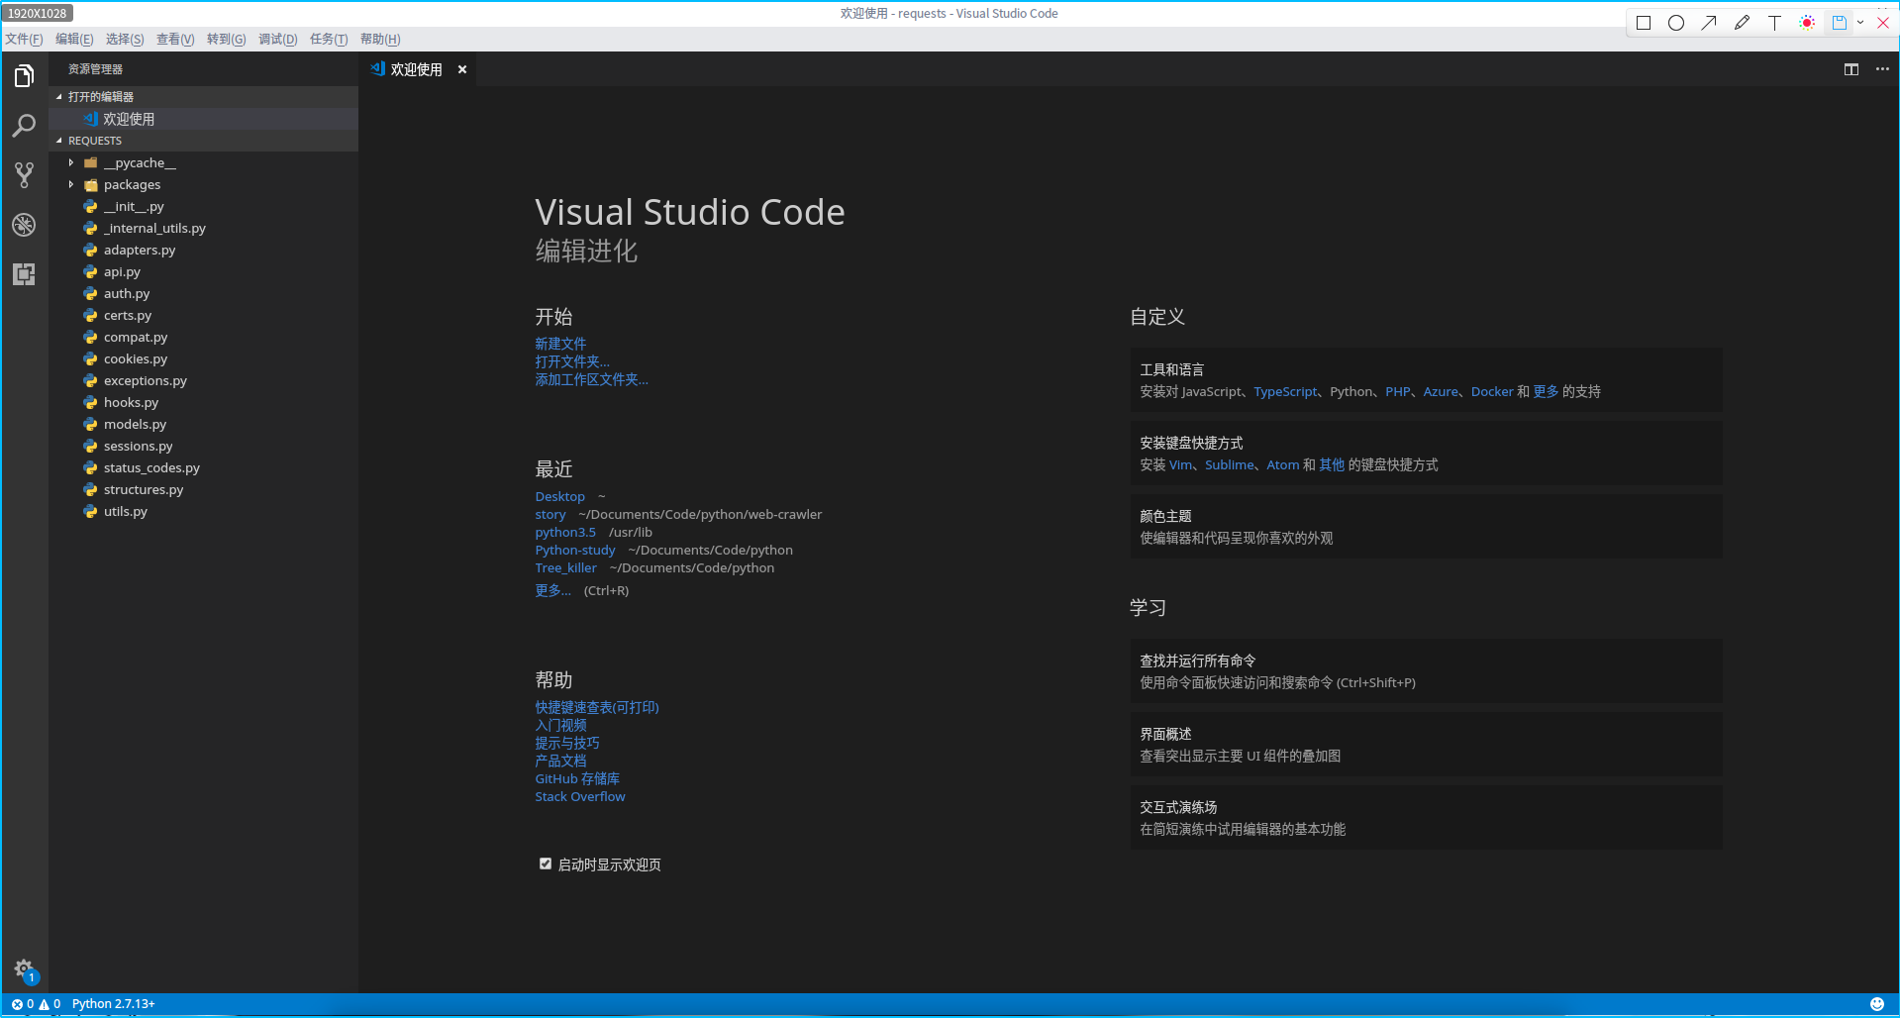Open recent Desktop folder link
1900x1018 pixels.
point(559,496)
